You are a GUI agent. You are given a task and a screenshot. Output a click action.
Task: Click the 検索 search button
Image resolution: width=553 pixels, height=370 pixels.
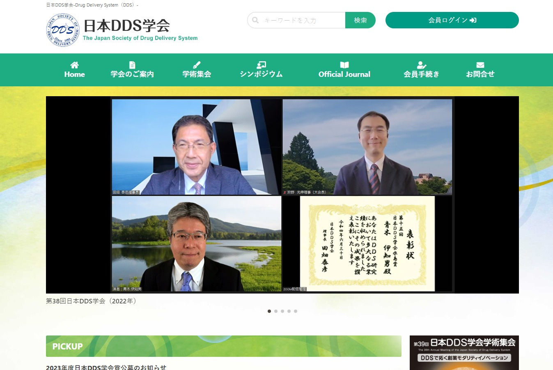(360, 20)
